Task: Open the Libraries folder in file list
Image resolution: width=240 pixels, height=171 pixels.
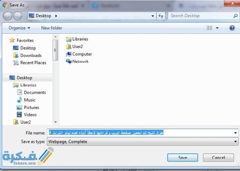Action: [80, 39]
